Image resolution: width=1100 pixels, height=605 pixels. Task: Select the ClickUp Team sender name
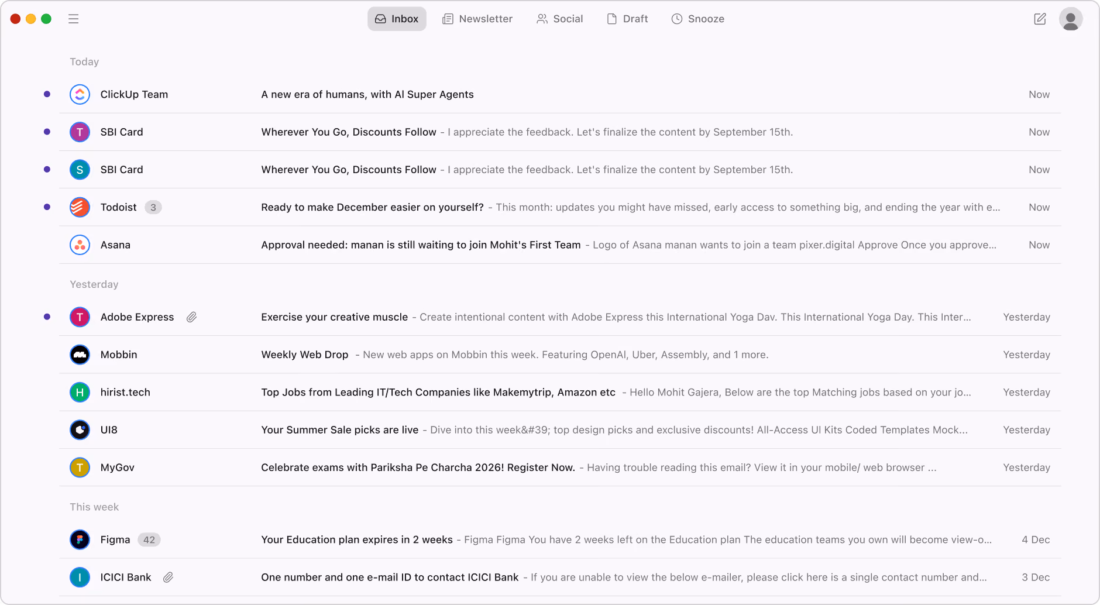(134, 94)
